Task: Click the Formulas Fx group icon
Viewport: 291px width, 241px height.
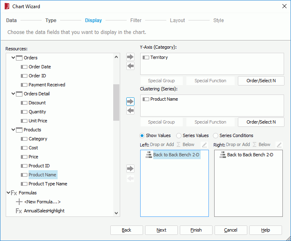Action: click(x=14, y=193)
